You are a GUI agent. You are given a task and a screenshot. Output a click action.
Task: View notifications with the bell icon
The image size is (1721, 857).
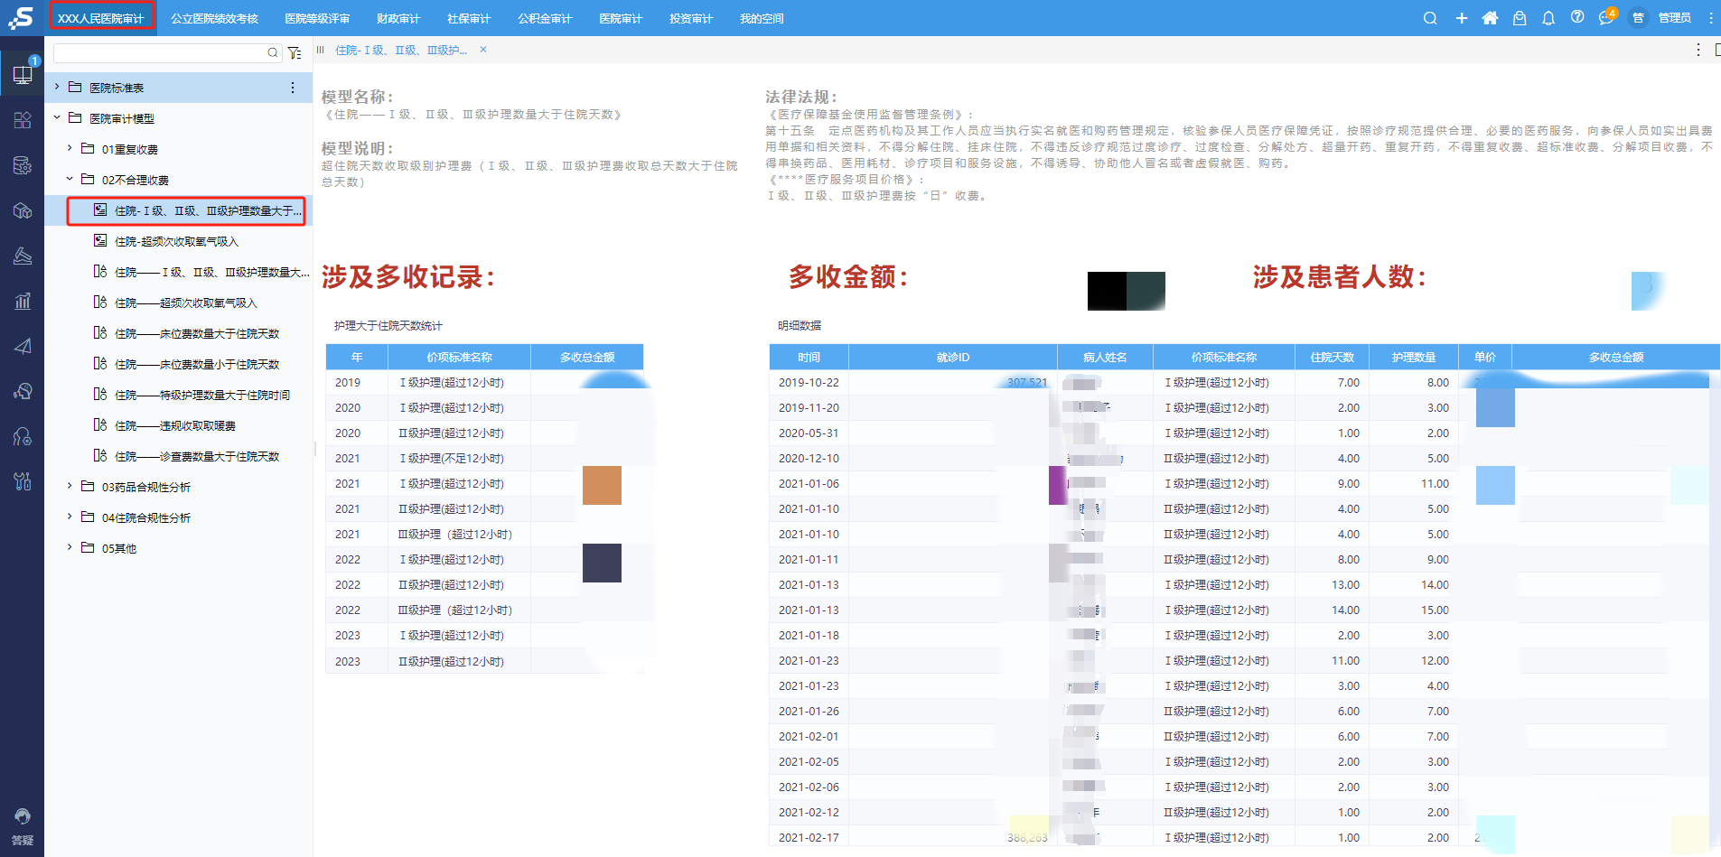pyautogui.click(x=1548, y=17)
